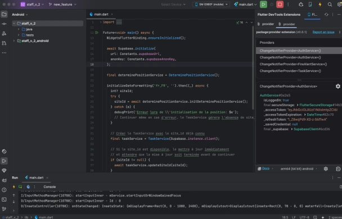The width and height of the screenshot is (342, 219).
Task: Open the Pull Requests sidebar icon
Action: coord(4,43)
